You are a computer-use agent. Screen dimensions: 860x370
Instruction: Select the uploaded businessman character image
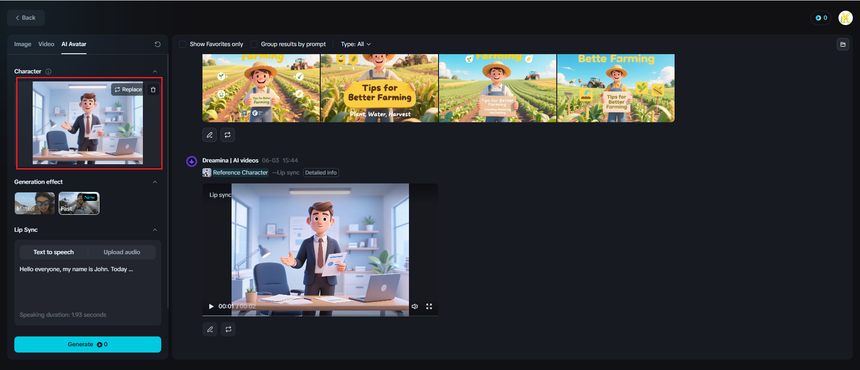click(88, 123)
